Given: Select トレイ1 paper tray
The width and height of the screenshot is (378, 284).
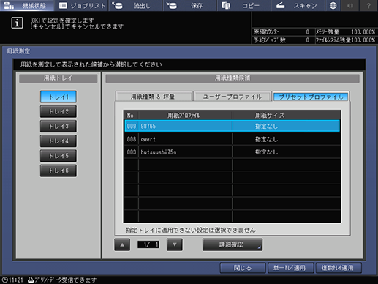Looking at the screenshot, I should 58,97.
